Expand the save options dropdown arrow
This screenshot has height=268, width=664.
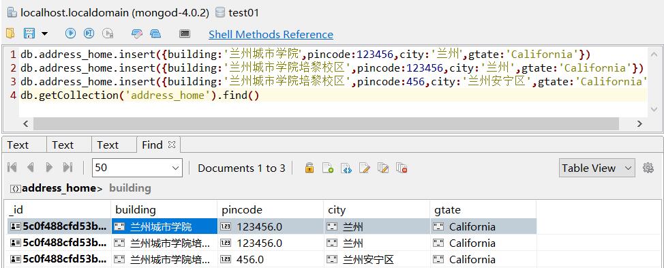pyautogui.click(x=44, y=33)
